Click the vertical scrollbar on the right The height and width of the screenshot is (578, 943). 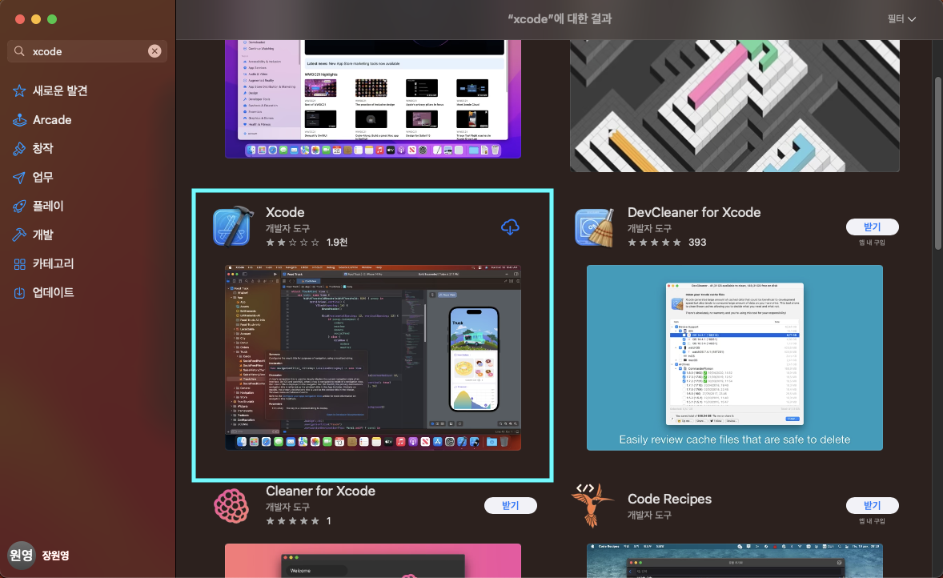[x=937, y=163]
